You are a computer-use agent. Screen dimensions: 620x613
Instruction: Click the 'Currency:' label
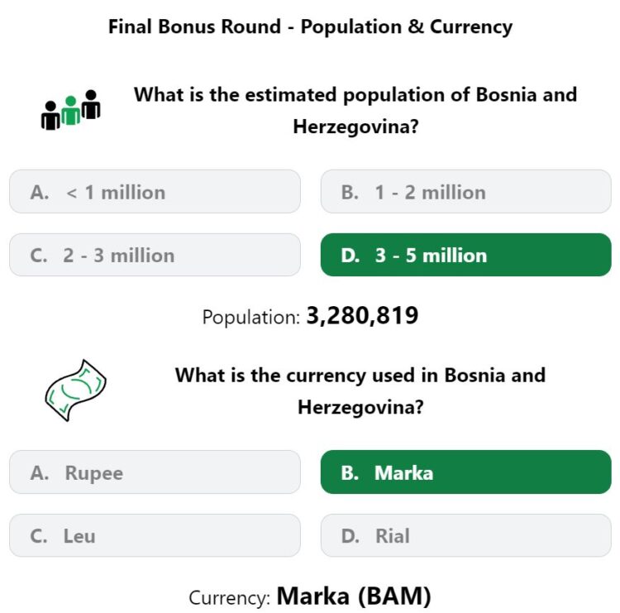[230, 597]
